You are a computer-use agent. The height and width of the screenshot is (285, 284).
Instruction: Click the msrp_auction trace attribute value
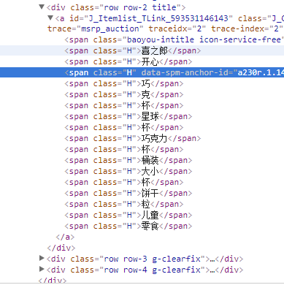110,29
